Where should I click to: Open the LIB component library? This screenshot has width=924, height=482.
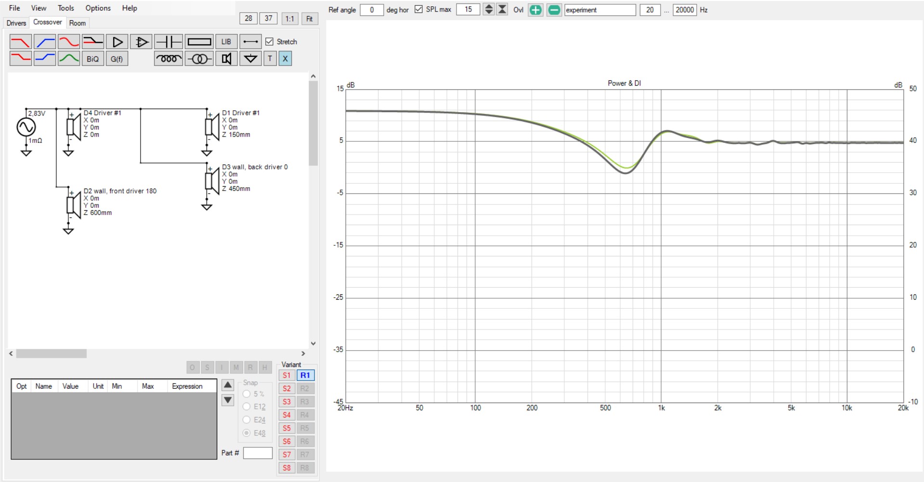(226, 42)
